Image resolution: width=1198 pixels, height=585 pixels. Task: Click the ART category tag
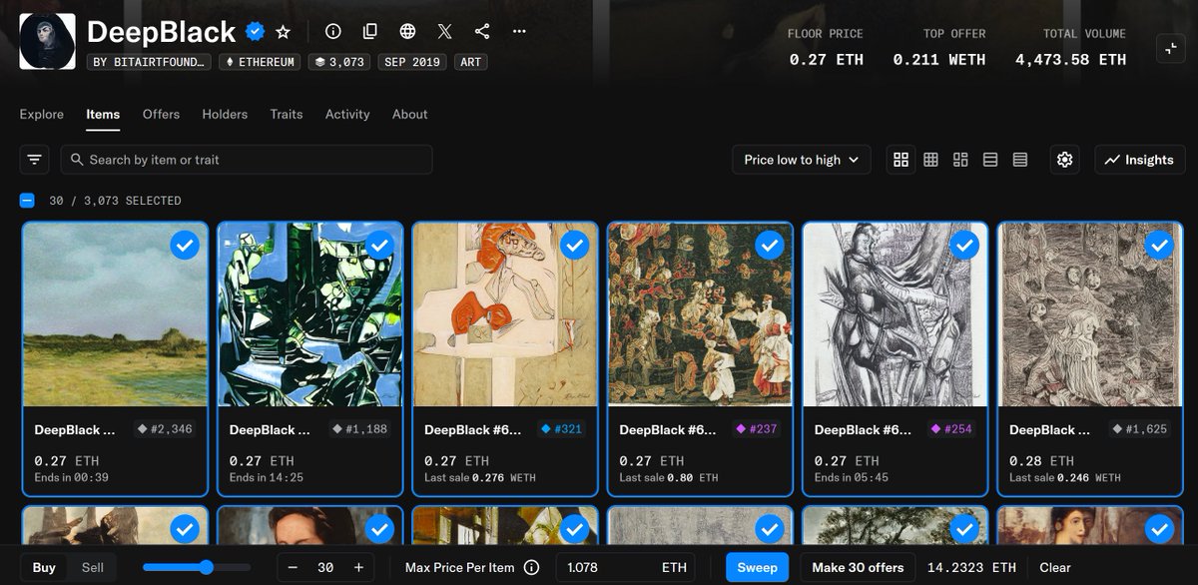[x=470, y=62]
